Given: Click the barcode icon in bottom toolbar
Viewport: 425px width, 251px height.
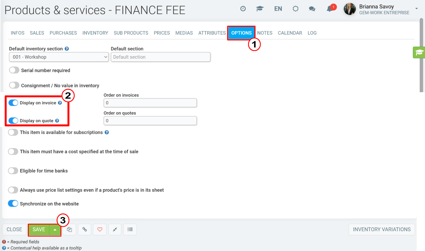Looking at the screenshot, I should click(x=130, y=229).
